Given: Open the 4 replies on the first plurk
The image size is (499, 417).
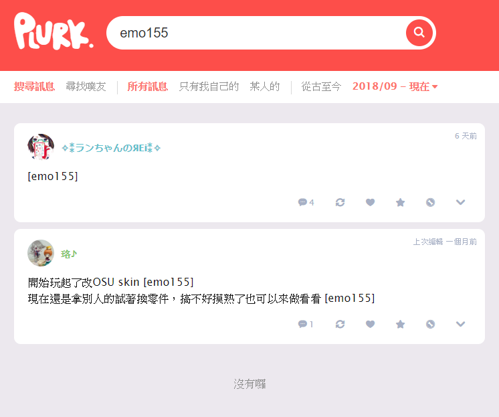Looking at the screenshot, I should tap(306, 202).
